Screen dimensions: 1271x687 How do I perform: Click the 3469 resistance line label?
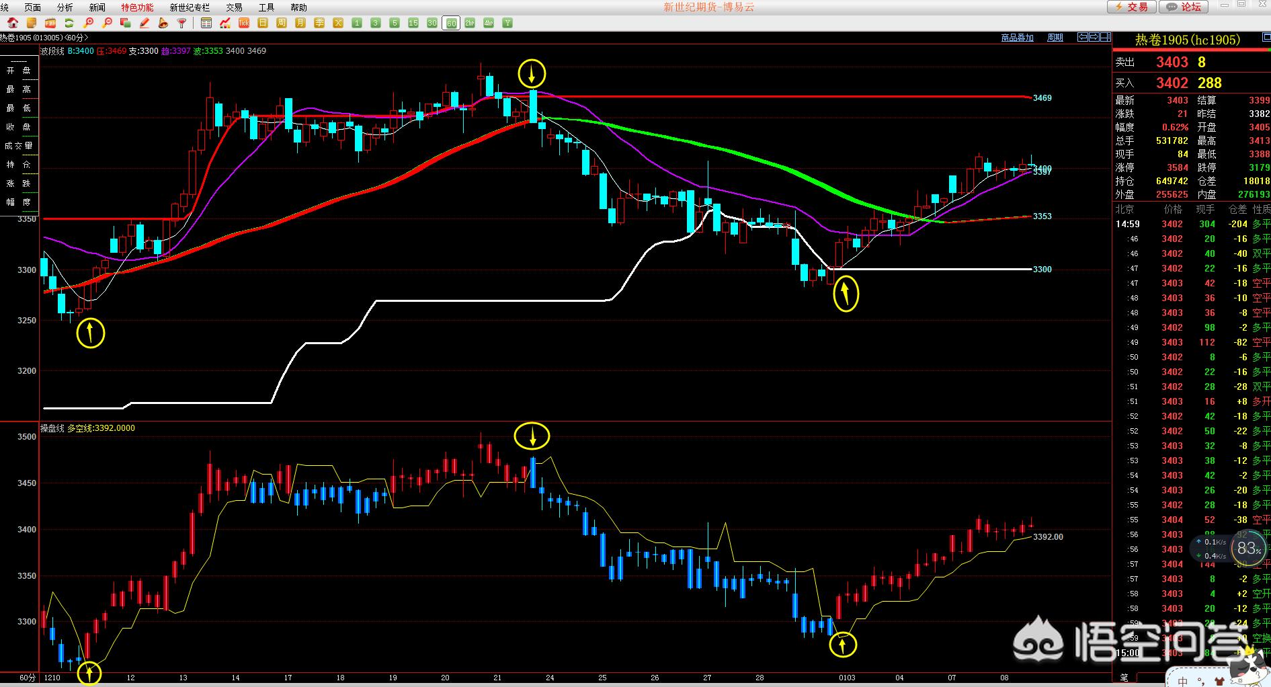(x=1042, y=98)
